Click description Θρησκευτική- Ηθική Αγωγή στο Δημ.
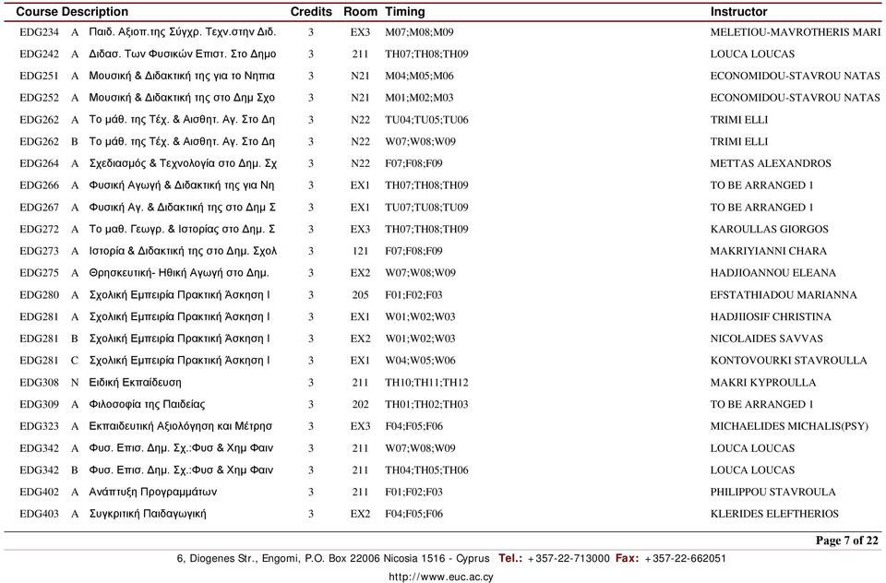The width and height of the screenshot is (886, 583). [178, 273]
